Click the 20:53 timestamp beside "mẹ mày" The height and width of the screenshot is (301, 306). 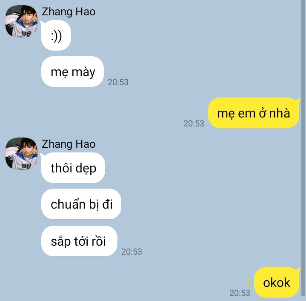point(118,82)
